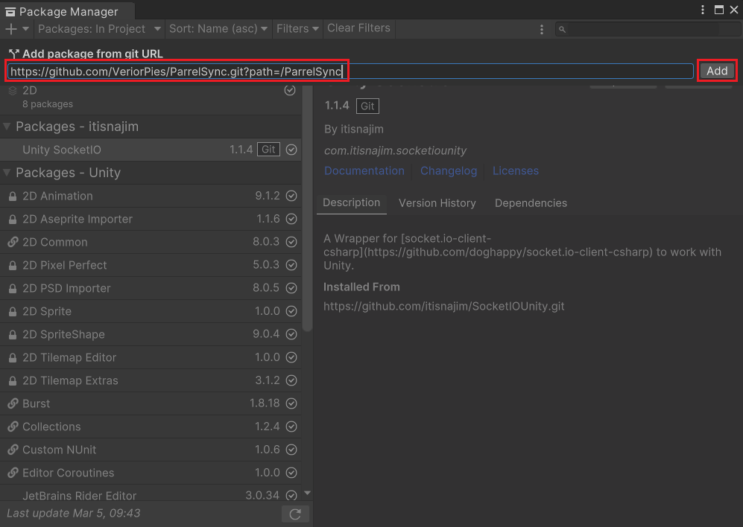743x527 pixels.
Task: Click lock icon beside 2D PSD Importer
Action: pos(13,288)
